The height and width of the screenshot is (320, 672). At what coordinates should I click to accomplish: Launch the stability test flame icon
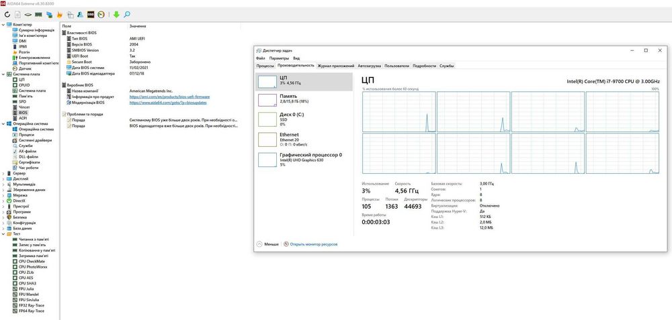point(60,15)
